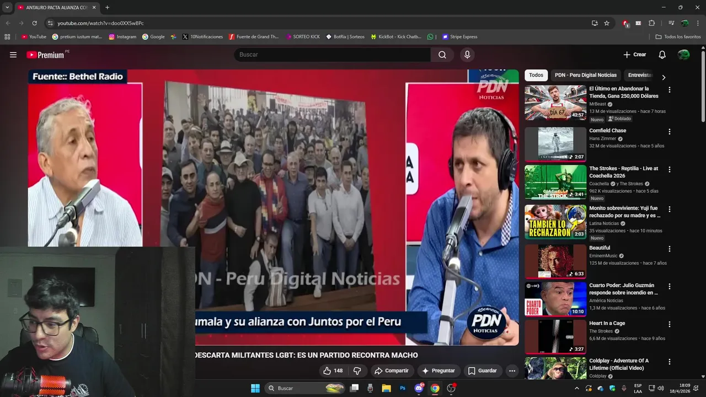Open options for Monito sobreviviente video
The width and height of the screenshot is (706, 397).
670,209
